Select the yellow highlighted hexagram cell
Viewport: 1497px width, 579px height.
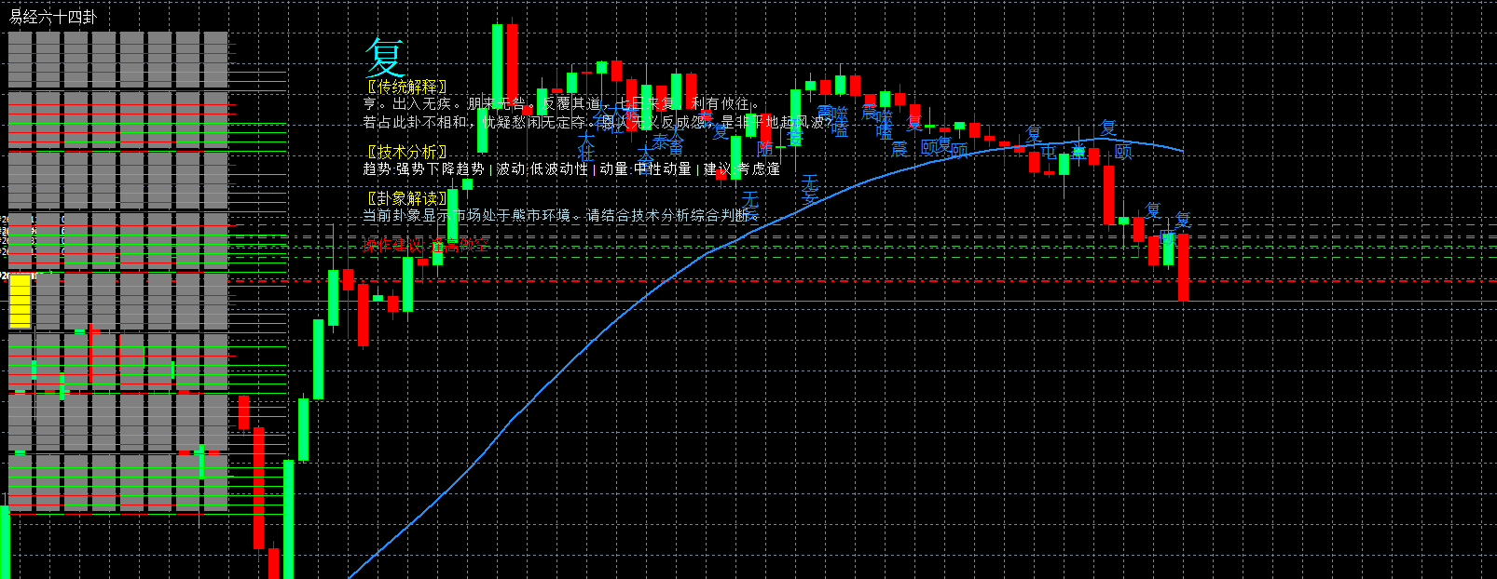(20, 301)
